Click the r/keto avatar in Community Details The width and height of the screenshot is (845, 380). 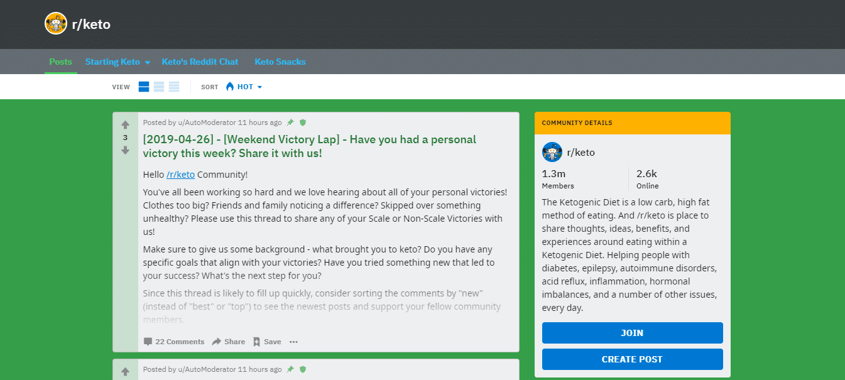tap(552, 152)
